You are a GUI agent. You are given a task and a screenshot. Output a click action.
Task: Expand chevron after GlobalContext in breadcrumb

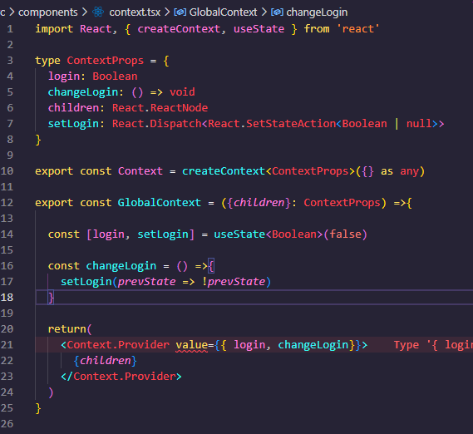(x=264, y=12)
